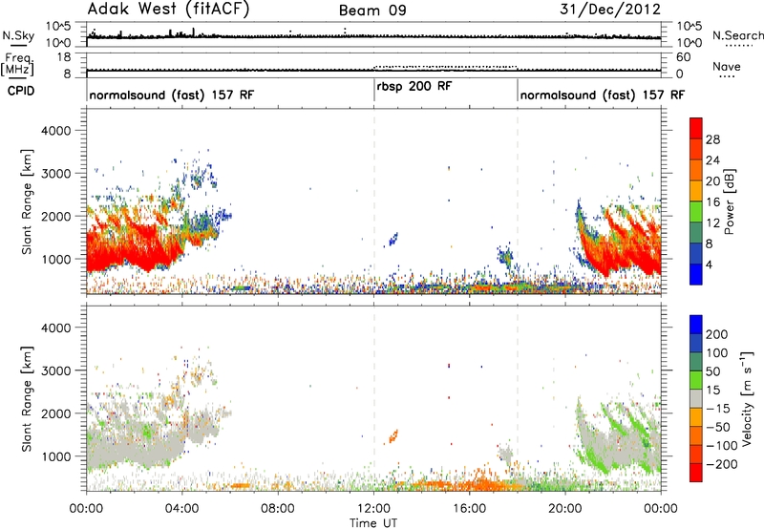
Task: Click the "12:00" time tick label
Action: point(373,509)
